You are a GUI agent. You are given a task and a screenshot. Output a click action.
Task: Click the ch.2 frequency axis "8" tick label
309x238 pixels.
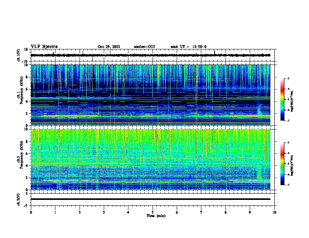(x=27, y=142)
